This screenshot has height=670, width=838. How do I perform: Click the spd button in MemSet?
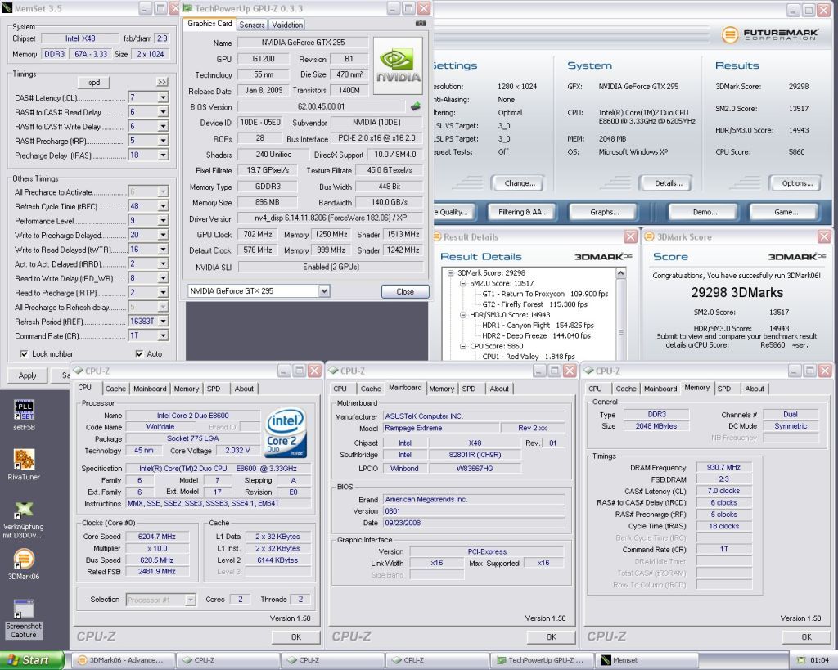(x=93, y=82)
